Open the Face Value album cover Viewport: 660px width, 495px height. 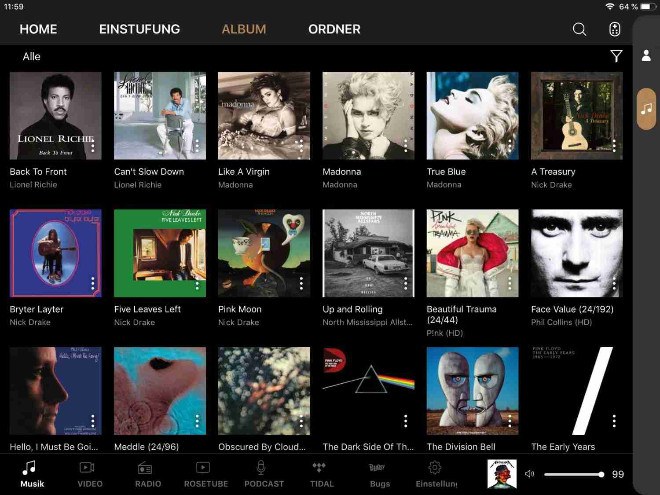577,253
